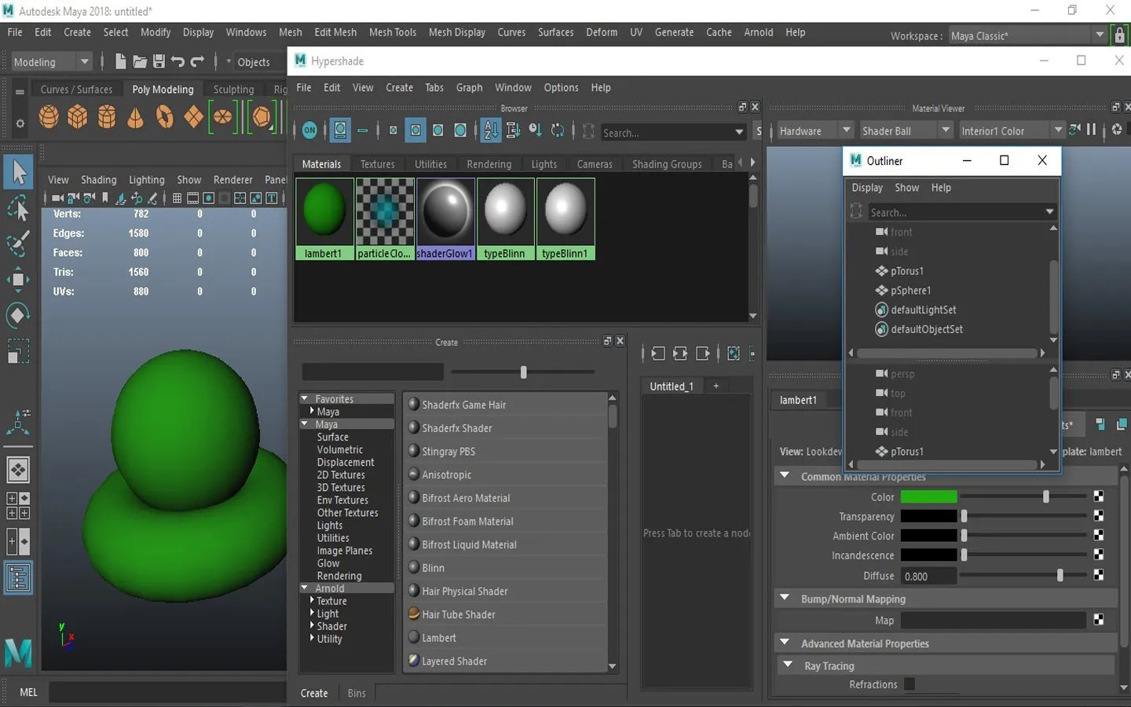Click the New Scene file icon

[120, 61]
